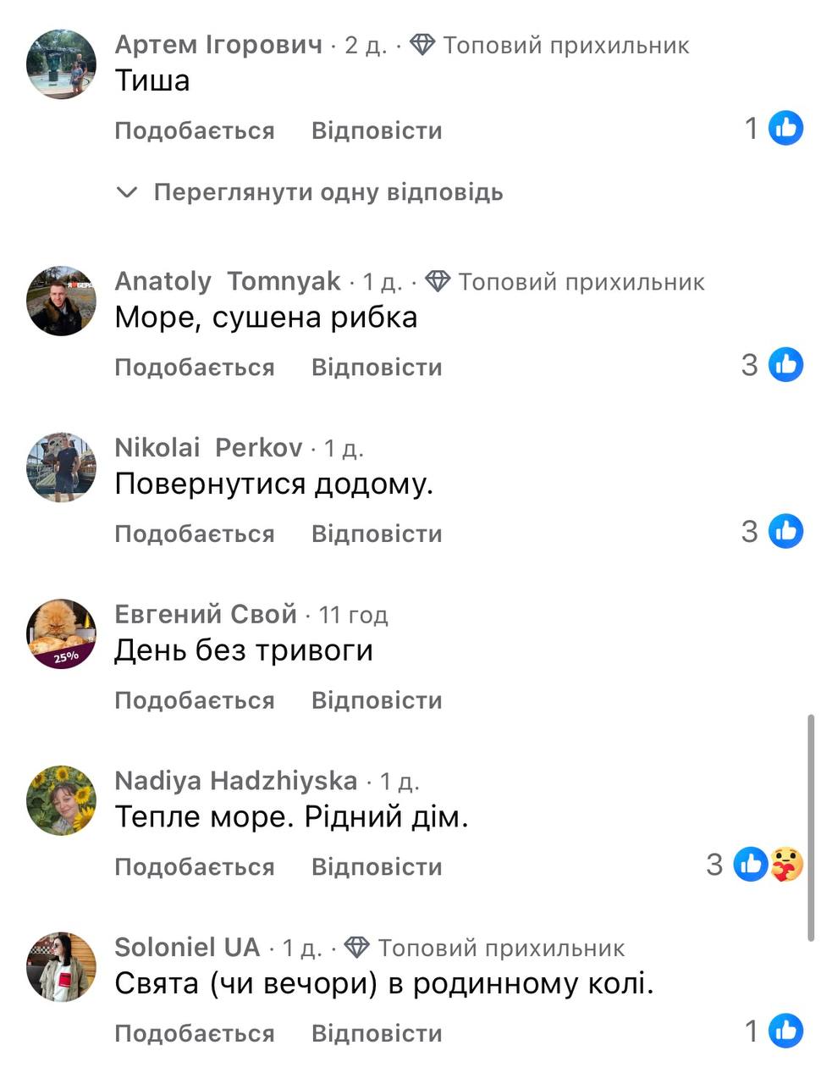Screen dimensions: 821x1084
Task: Reply to Soloniel UA's comment via Відповісти
Action: coord(377,1033)
